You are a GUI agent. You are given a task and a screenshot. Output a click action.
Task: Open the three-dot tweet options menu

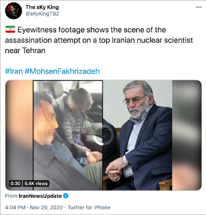pos(199,7)
